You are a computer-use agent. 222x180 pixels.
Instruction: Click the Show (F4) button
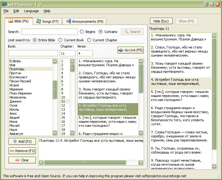pyautogui.click(x=186, y=21)
